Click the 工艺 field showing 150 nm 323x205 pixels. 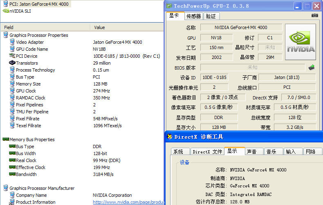tap(216, 47)
